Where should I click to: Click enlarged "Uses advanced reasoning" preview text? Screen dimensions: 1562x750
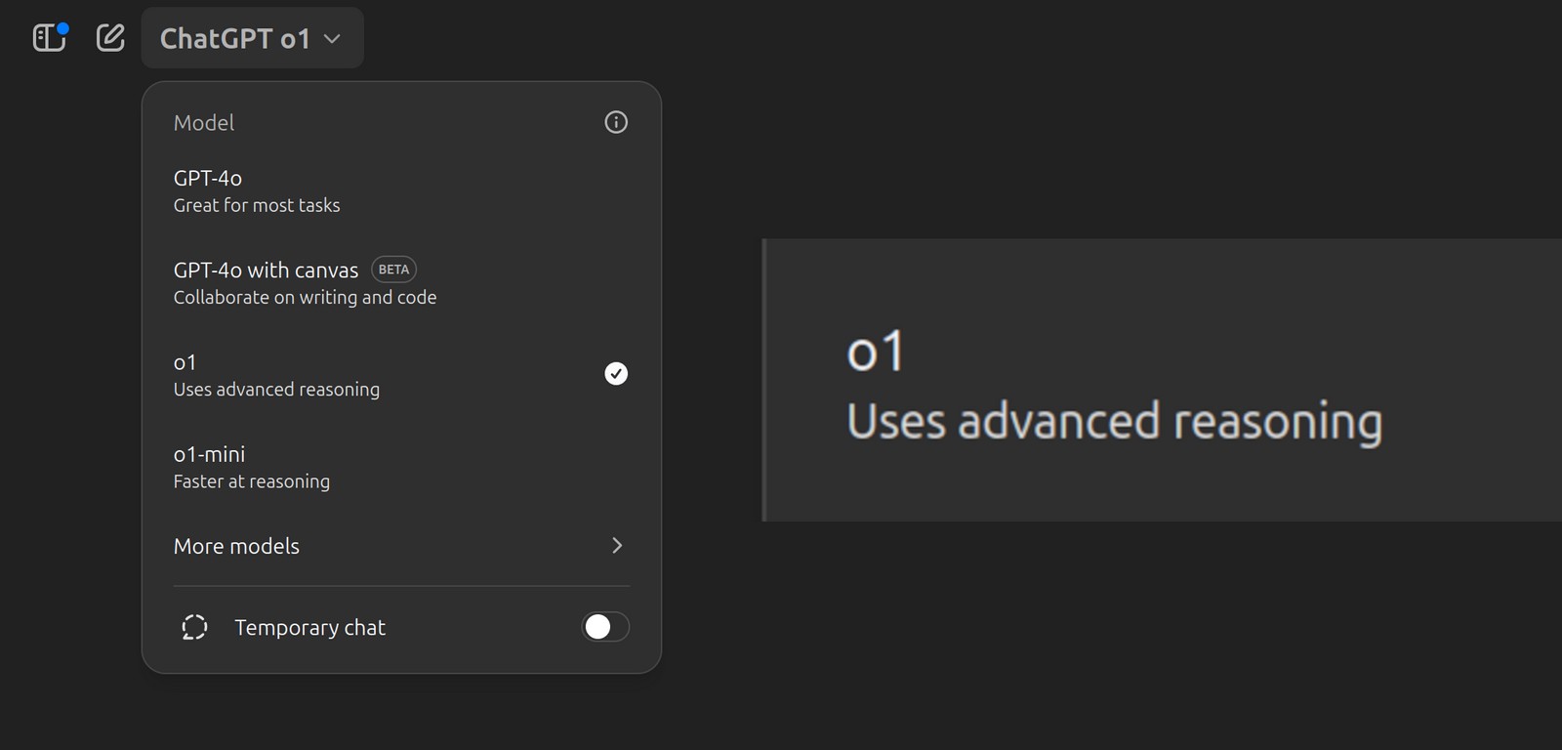point(1114,422)
